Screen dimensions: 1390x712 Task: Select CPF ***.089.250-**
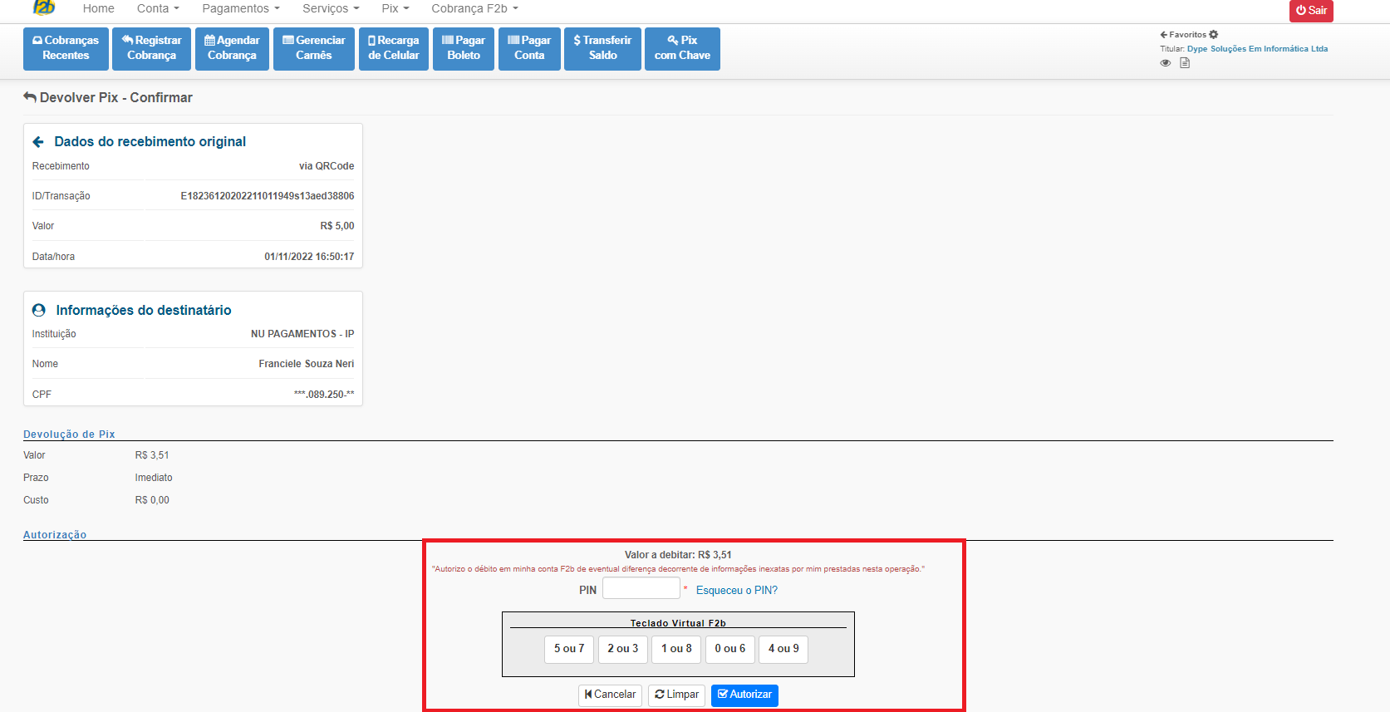click(x=324, y=395)
